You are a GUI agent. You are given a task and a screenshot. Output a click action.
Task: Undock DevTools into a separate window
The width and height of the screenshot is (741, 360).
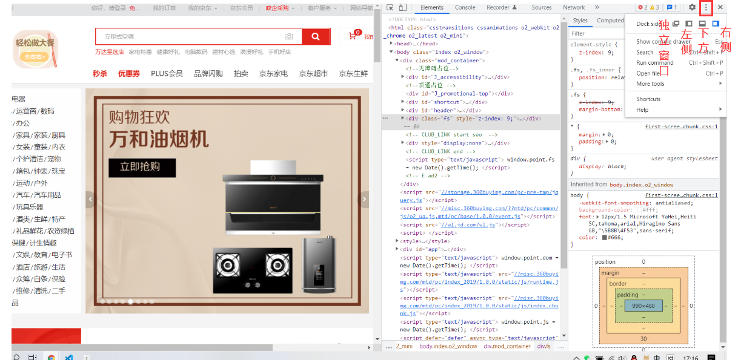click(676, 24)
